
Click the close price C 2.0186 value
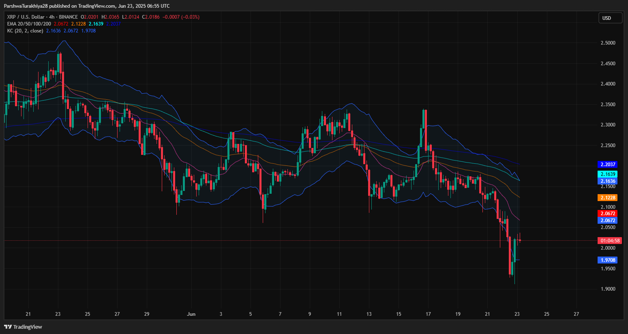point(153,17)
